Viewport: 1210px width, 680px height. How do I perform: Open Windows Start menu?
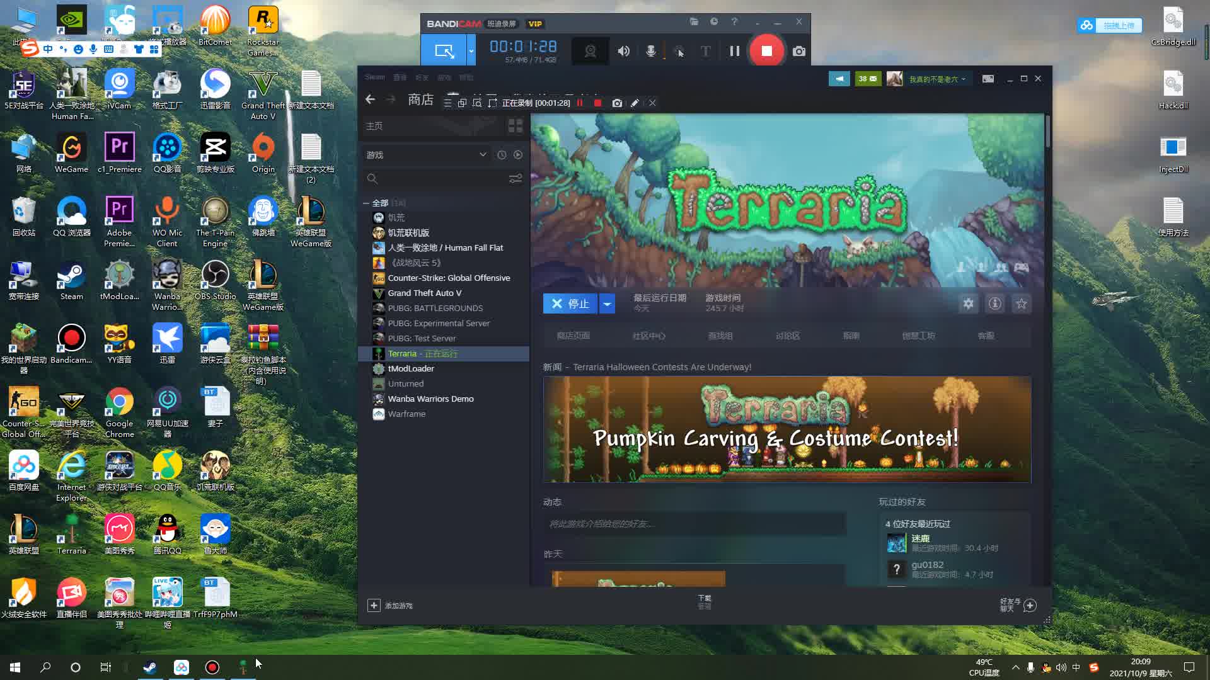(x=15, y=667)
